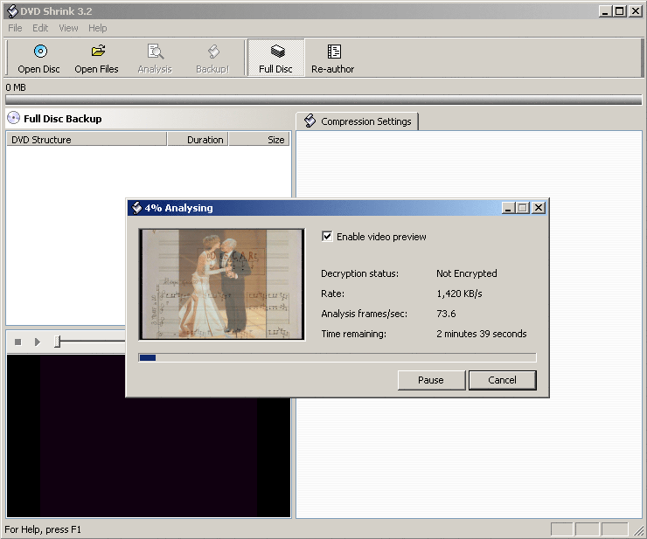
Task: Click the Duration column header
Action: (x=198, y=140)
